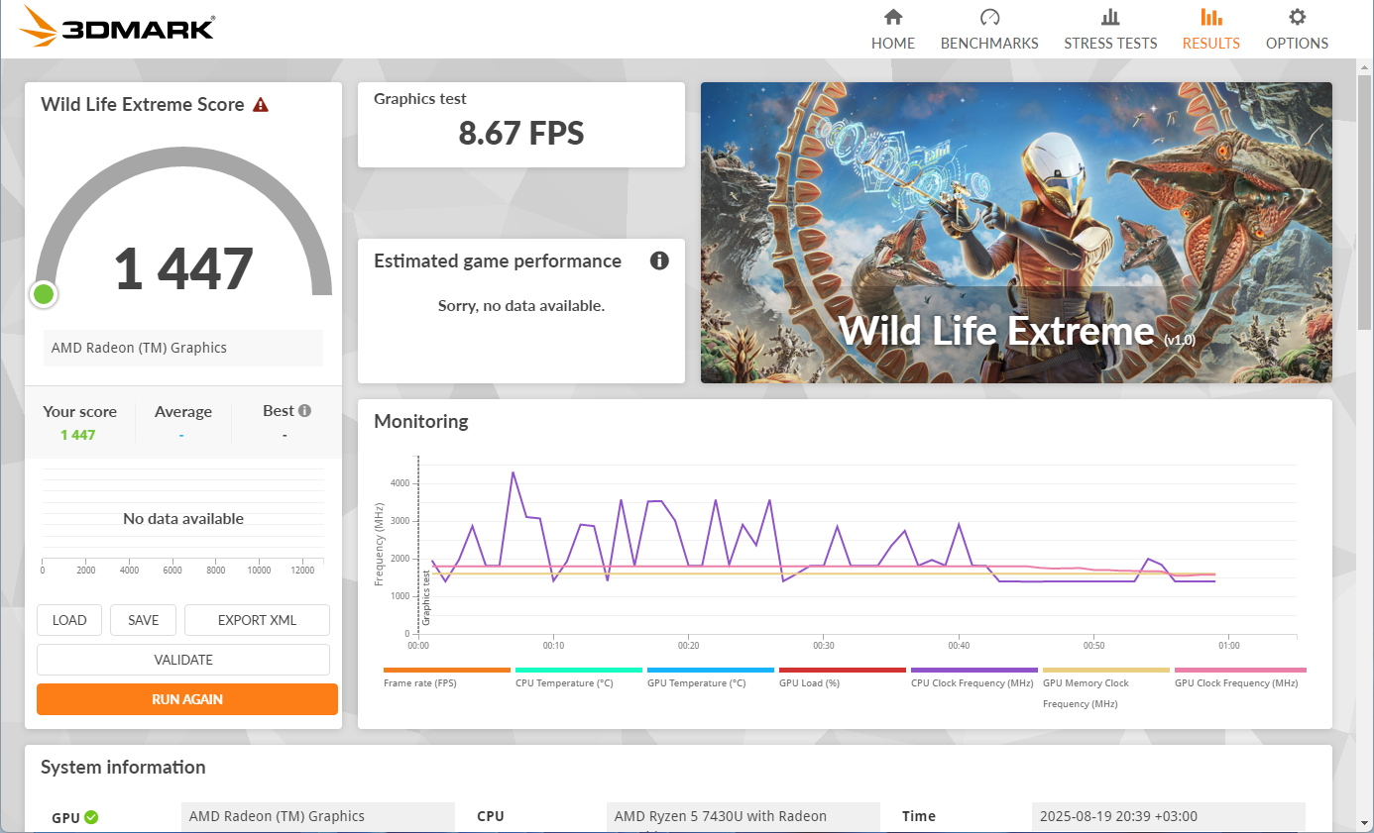Click the scrollbar down arrow

coord(1365,825)
